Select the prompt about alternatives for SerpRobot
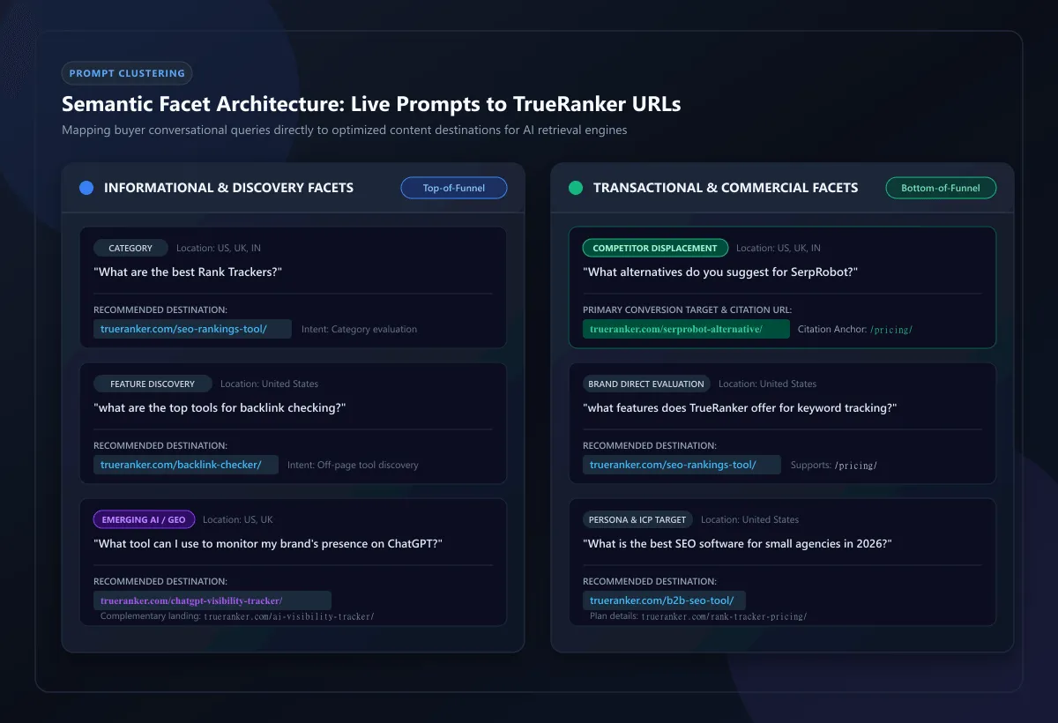 (721, 272)
